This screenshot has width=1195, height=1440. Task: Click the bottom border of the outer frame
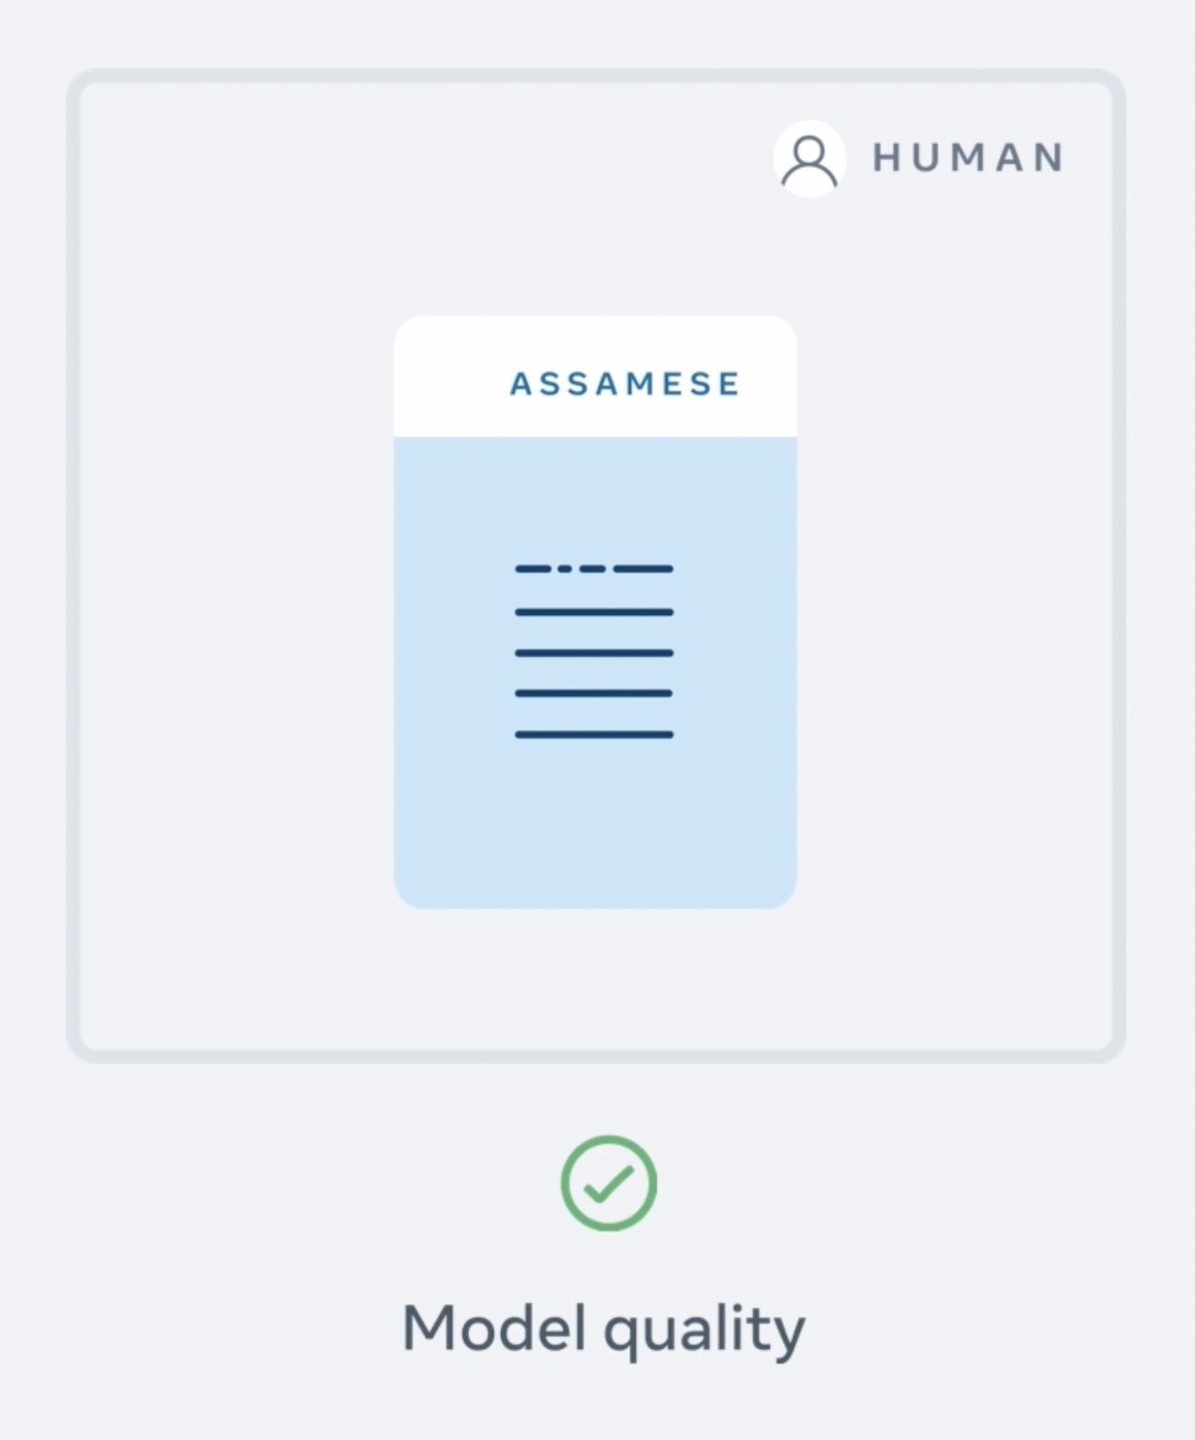[596, 1056]
